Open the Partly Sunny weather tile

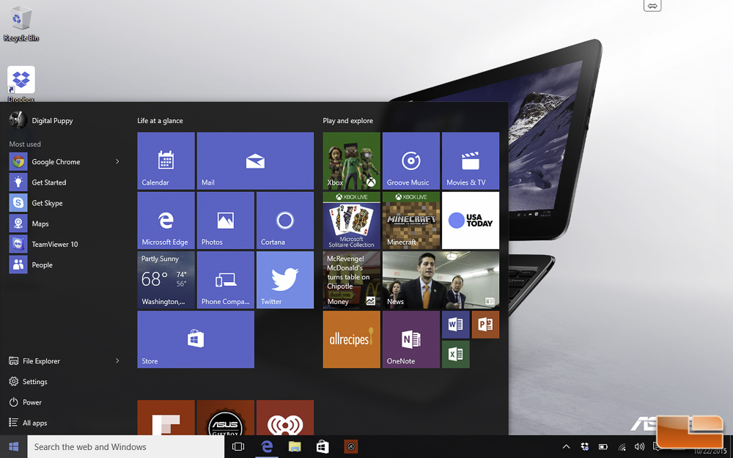click(x=166, y=280)
